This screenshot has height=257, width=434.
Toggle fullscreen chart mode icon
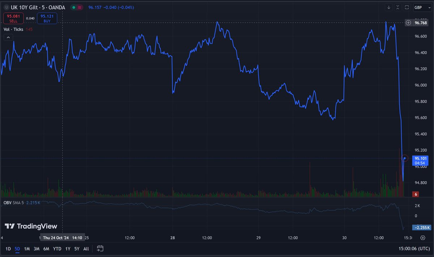tap(407, 7)
